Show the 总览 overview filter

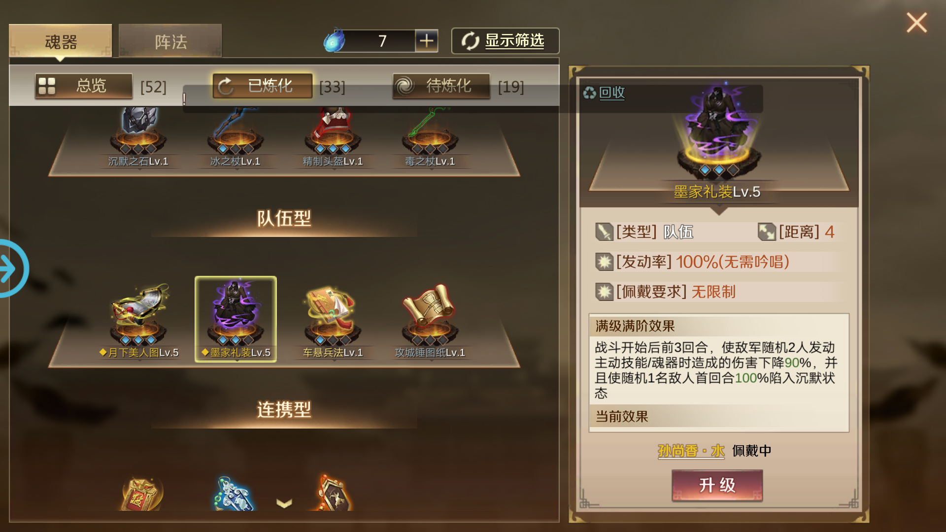(84, 86)
